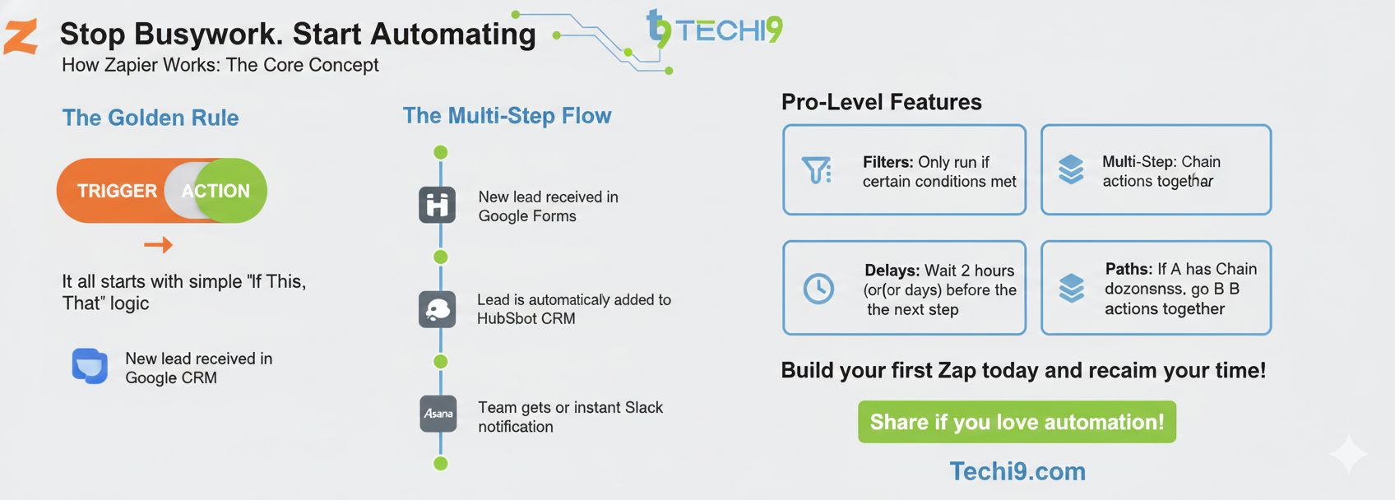Open the Asana step icon
Viewport: 1395px width, 500px height.
438,413
